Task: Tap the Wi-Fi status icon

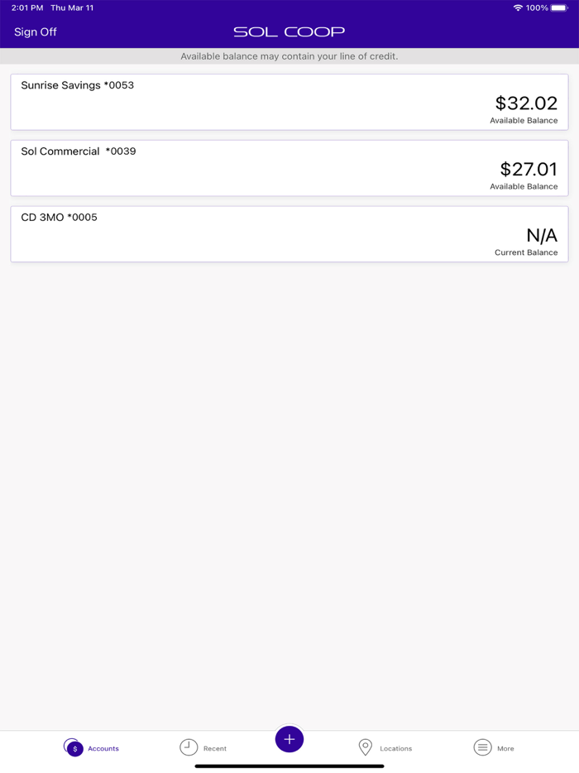Action: (x=518, y=8)
